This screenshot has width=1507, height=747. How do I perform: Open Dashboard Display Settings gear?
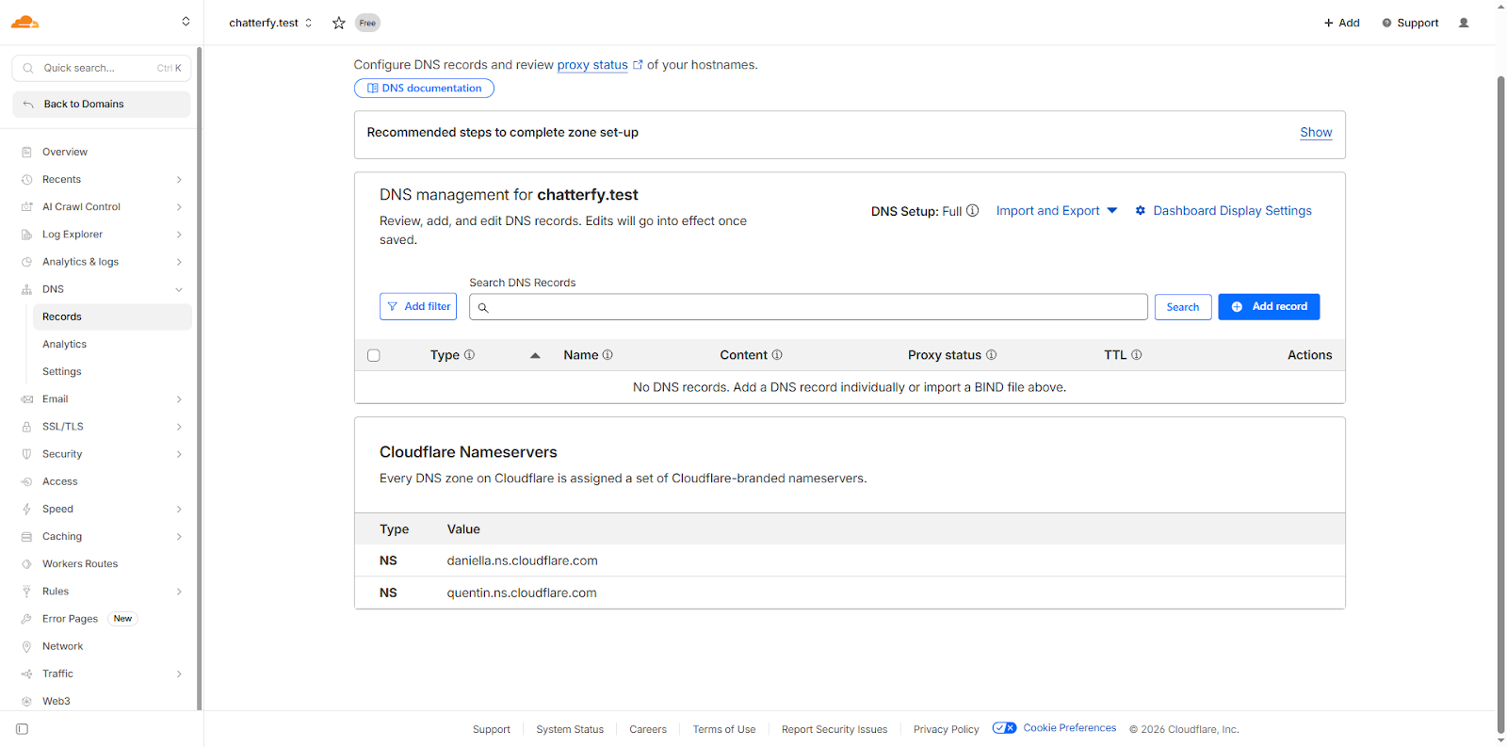point(1140,211)
